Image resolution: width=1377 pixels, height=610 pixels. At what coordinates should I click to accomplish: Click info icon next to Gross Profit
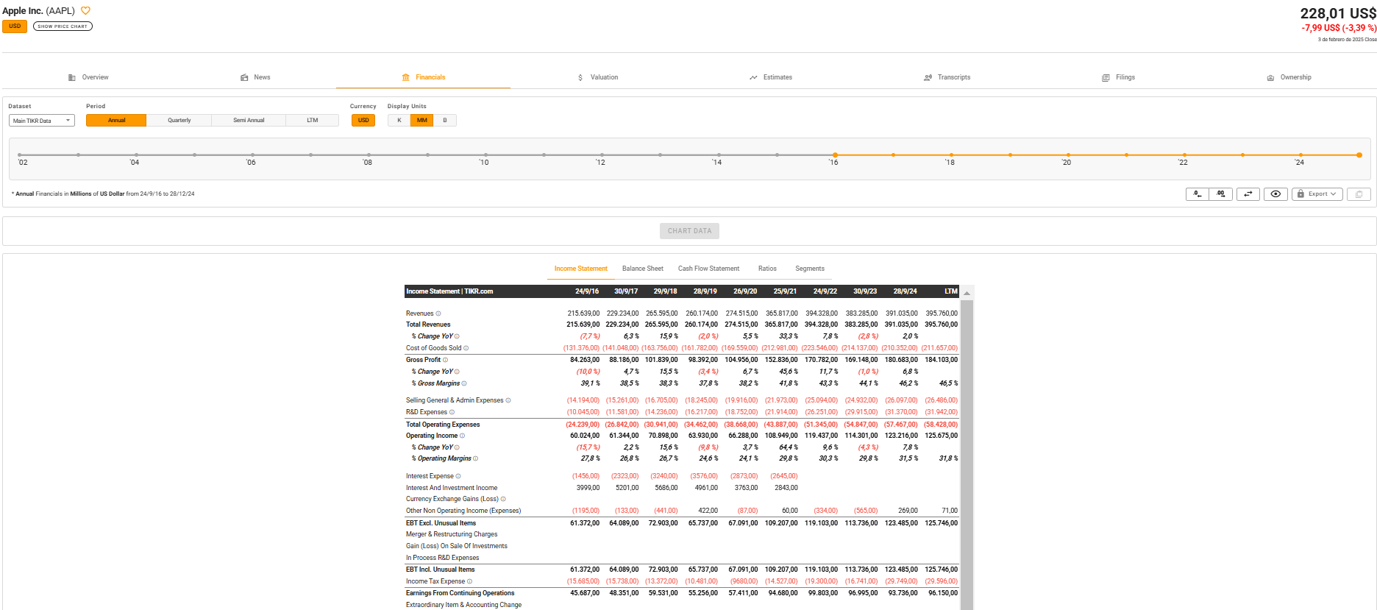pyautogui.click(x=445, y=360)
